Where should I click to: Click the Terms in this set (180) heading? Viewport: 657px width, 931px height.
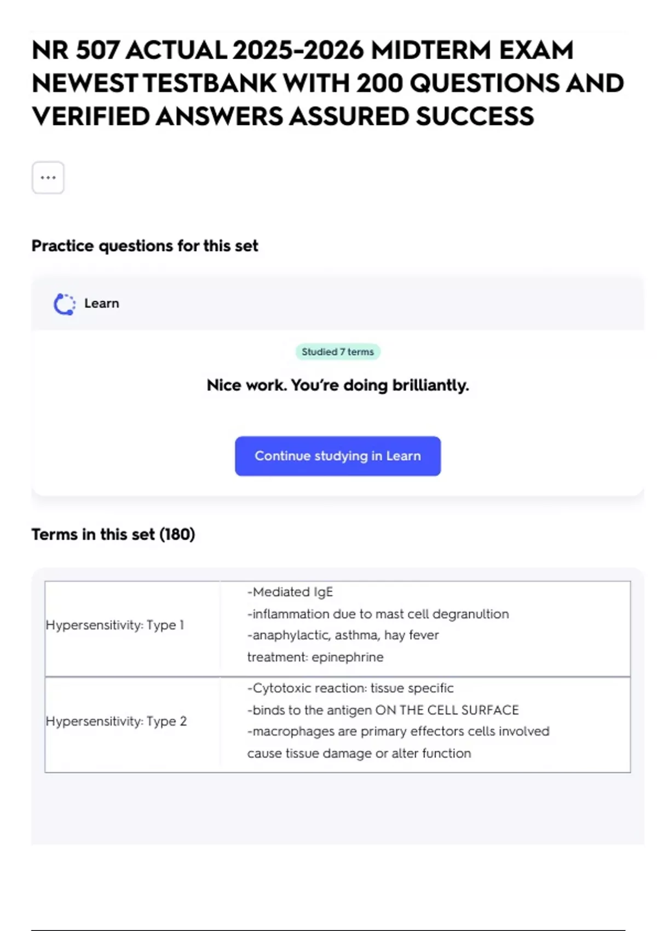pyautogui.click(x=113, y=534)
